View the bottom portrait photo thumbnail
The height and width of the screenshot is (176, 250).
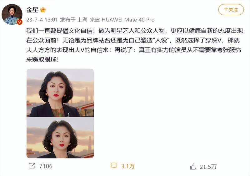click(x=60, y=138)
